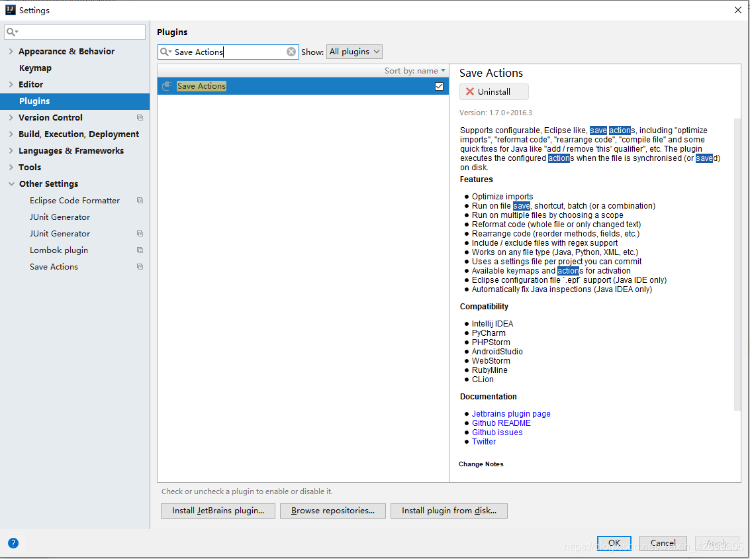
Task: Expand the Editor section
Action: (11, 84)
